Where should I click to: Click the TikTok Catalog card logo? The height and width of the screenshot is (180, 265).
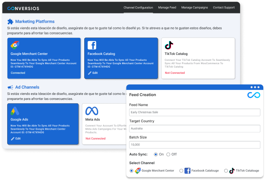pyautogui.click(x=169, y=45)
